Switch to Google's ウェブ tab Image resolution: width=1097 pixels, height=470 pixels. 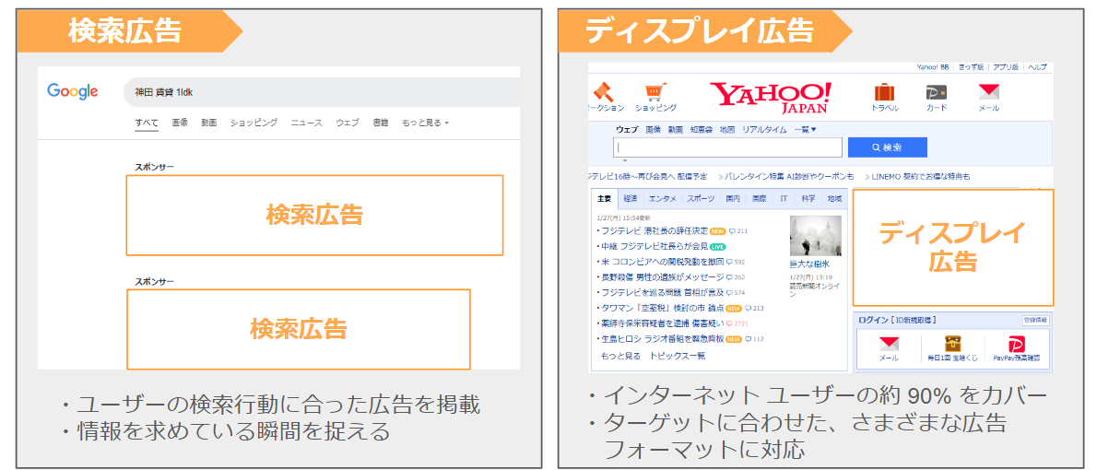347,123
